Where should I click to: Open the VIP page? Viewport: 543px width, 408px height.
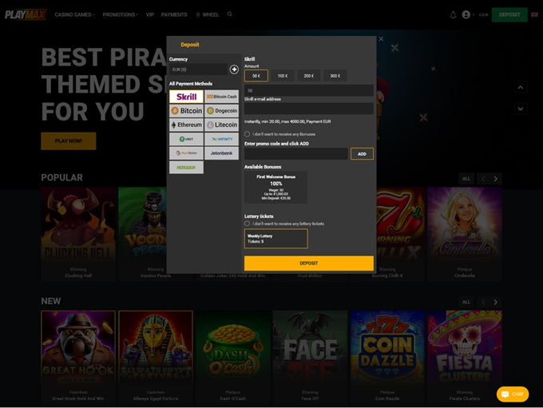pyautogui.click(x=149, y=14)
